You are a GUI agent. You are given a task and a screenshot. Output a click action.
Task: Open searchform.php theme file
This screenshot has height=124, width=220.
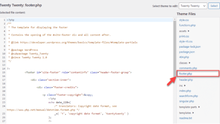188,96
